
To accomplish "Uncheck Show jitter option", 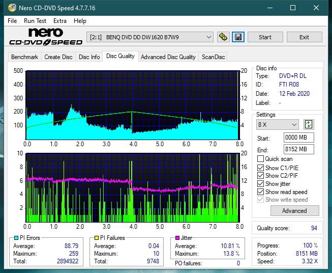I will [260, 184].
